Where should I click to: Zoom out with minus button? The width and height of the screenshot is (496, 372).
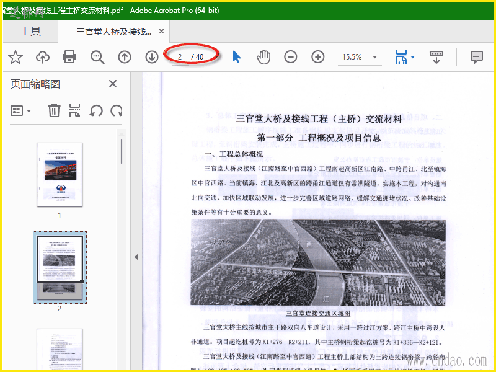[291, 57]
